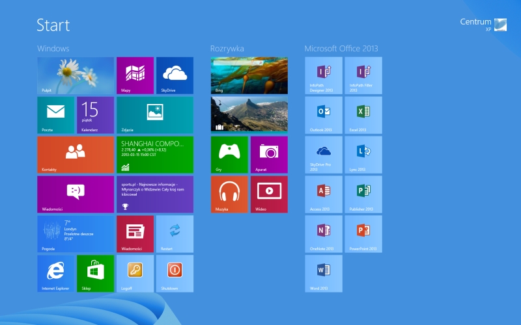Launch OneNote 2013 tile

[324, 234]
